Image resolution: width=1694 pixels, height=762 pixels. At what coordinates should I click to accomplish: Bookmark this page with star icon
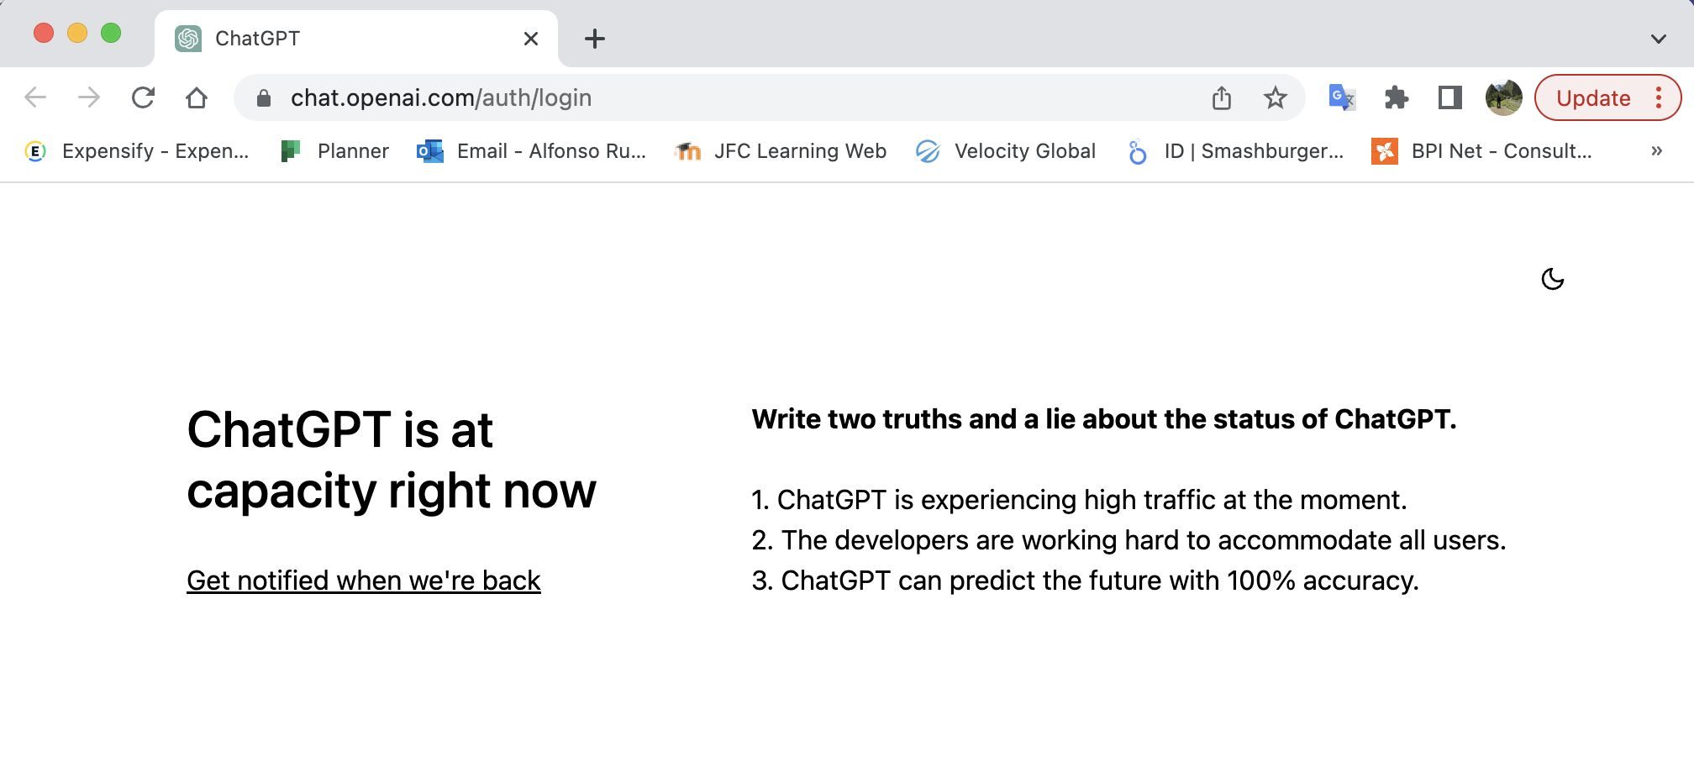(x=1275, y=97)
